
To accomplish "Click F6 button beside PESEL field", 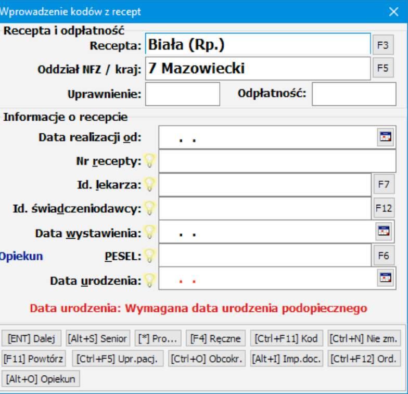I will pyautogui.click(x=384, y=256).
